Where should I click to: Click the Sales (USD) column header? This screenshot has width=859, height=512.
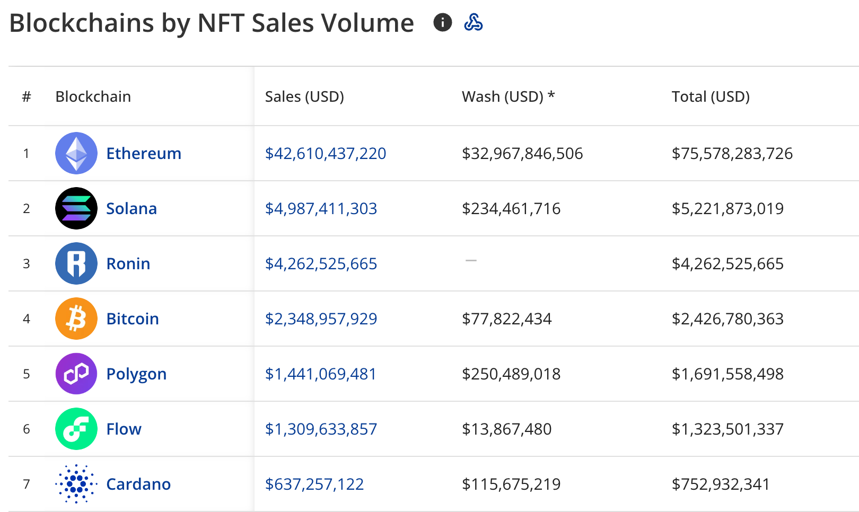click(x=304, y=96)
